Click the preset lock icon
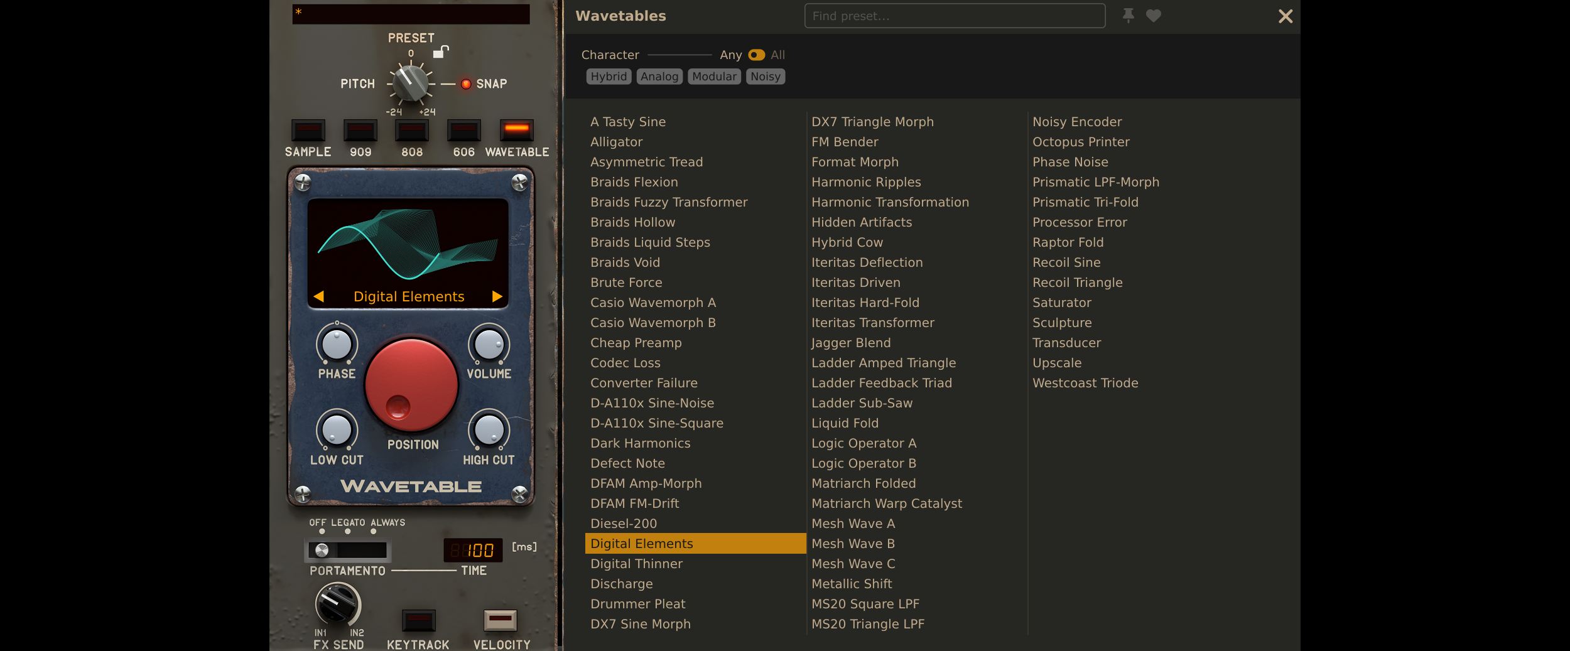 [441, 52]
